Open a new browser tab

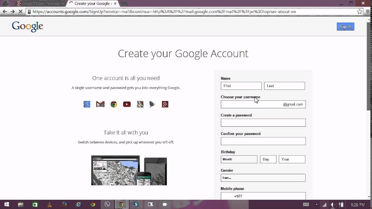click(124, 4)
